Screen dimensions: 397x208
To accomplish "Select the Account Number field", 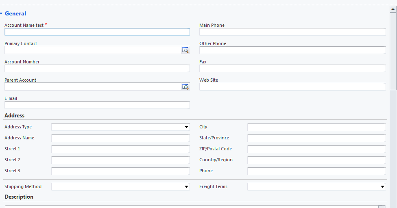I will click(97, 68).
